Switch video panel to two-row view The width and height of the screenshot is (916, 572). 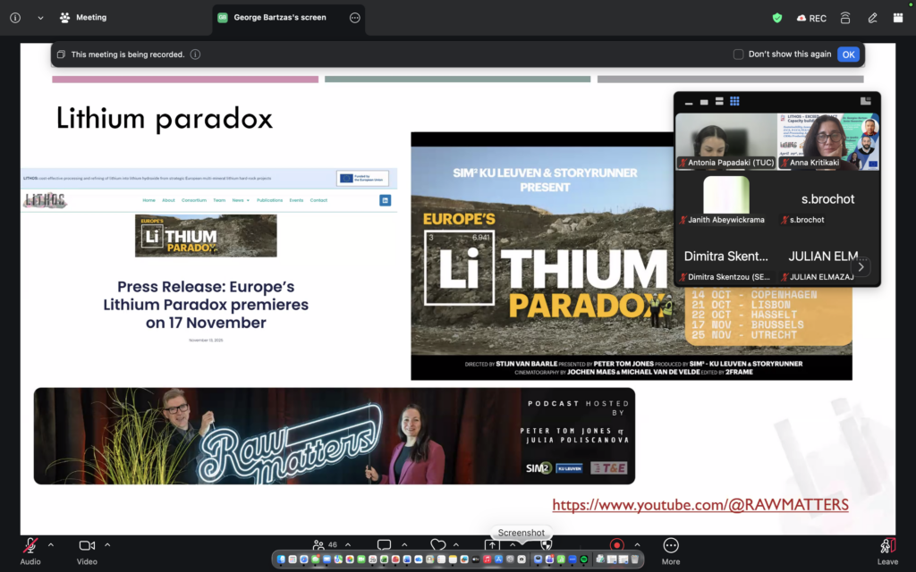[719, 101]
